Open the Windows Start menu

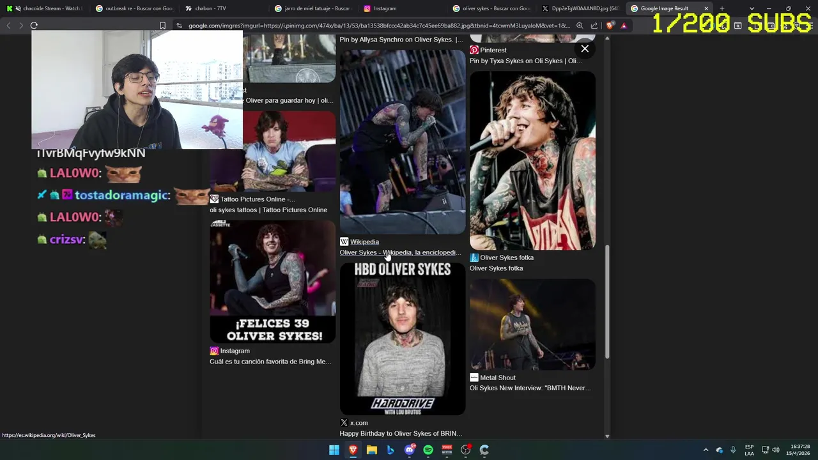pos(334,450)
